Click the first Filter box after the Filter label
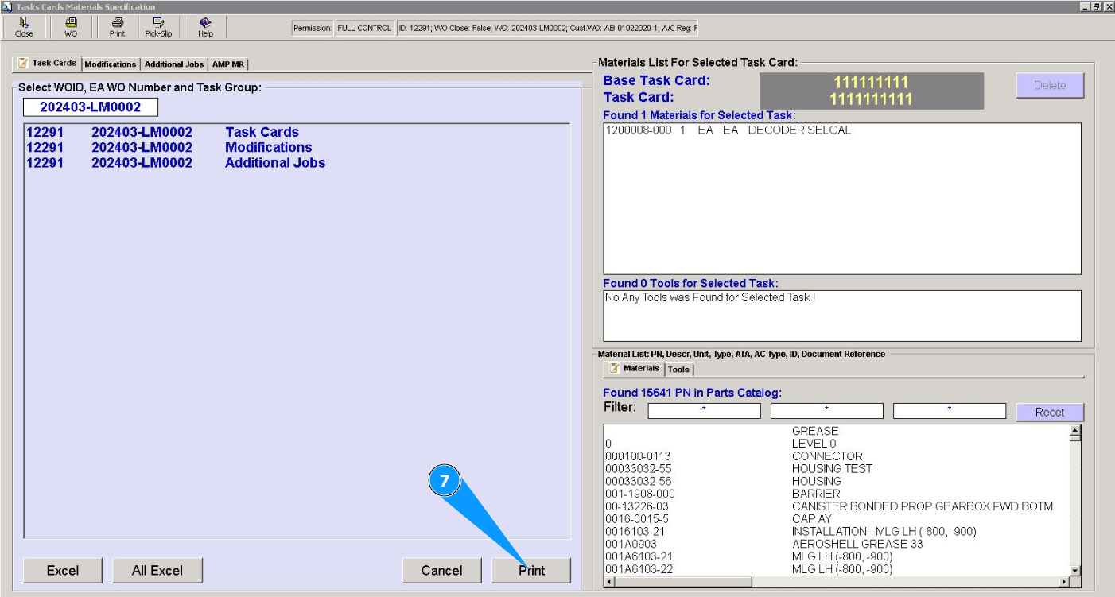This screenshot has width=1115, height=597. click(x=704, y=411)
